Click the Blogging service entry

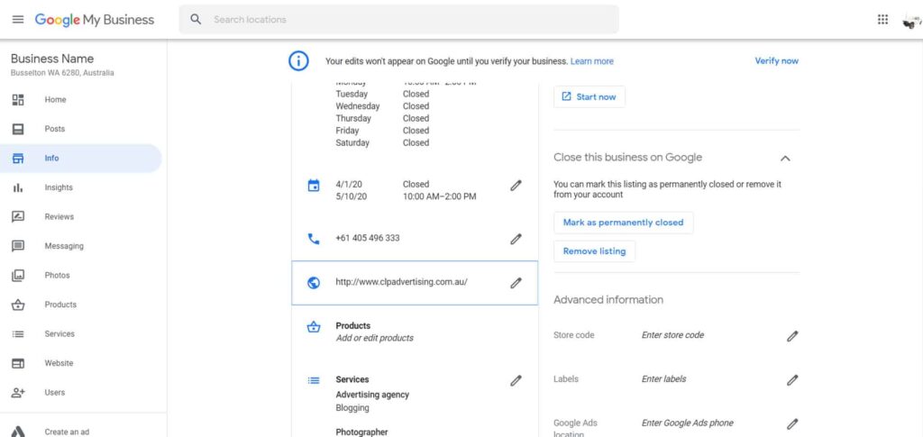pyautogui.click(x=352, y=407)
